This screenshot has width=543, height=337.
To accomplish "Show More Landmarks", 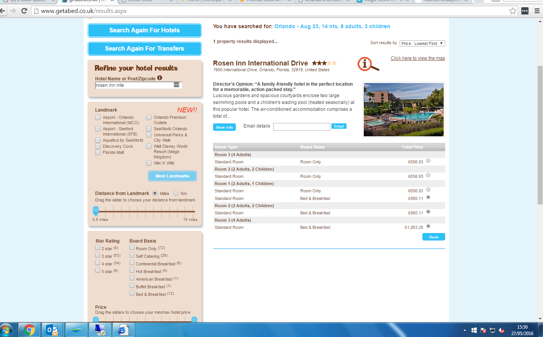I will (x=172, y=176).
